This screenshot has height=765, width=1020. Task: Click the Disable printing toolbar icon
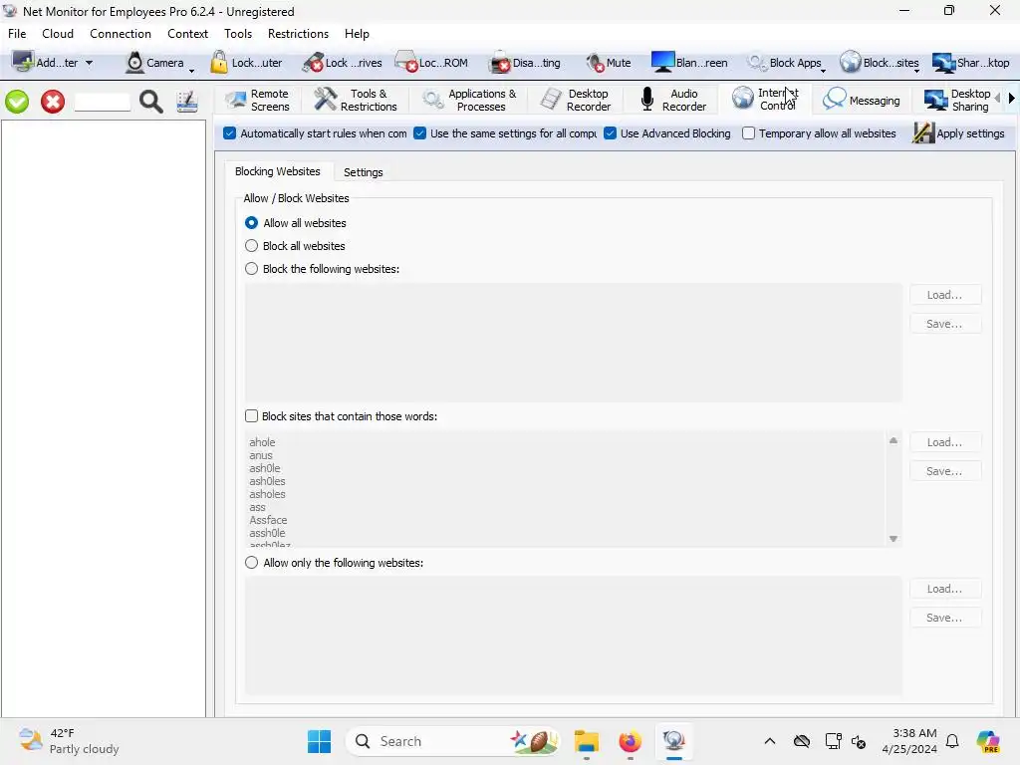pos(500,62)
